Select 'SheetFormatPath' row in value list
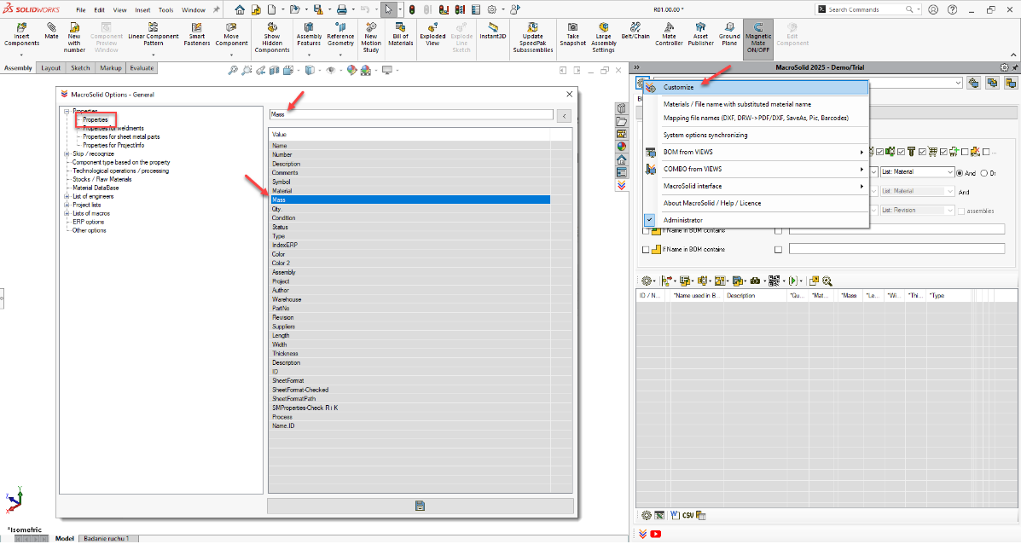Screen dimensions: 1021x544 [x=410, y=399]
